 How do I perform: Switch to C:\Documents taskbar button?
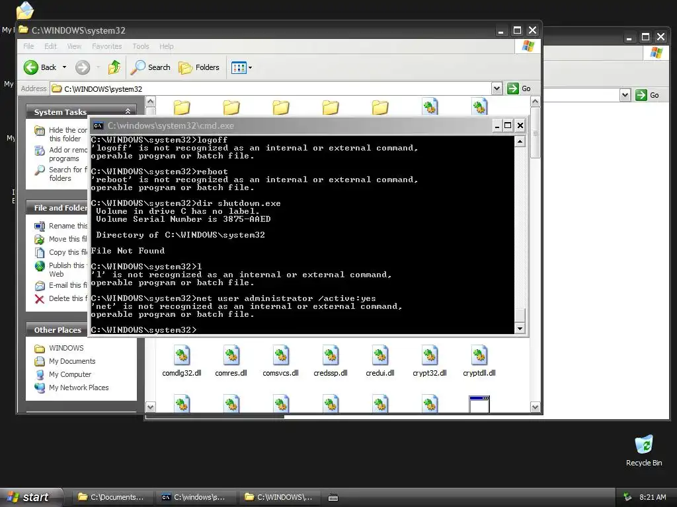111,497
